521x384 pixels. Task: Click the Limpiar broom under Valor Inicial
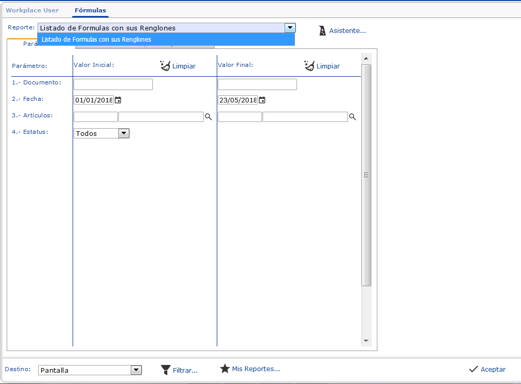tap(165, 66)
